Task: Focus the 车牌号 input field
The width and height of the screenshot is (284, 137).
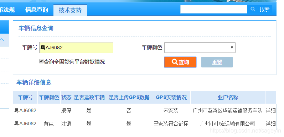Action: (x=76, y=48)
